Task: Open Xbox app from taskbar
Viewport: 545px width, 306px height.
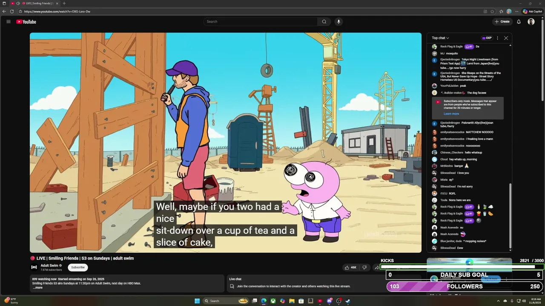Action: (273, 301)
